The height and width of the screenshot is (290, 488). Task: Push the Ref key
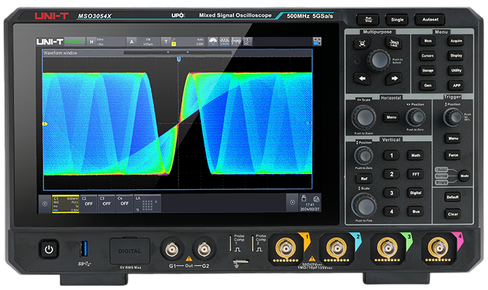(364, 179)
